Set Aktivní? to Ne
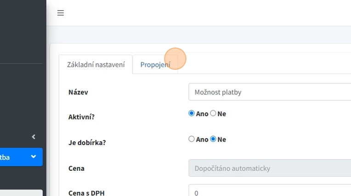351x196 pixels. (213, 114)
